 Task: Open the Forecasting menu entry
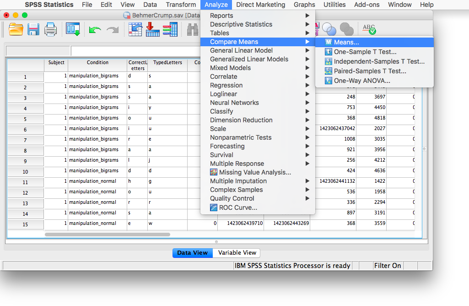coord(258,146)
